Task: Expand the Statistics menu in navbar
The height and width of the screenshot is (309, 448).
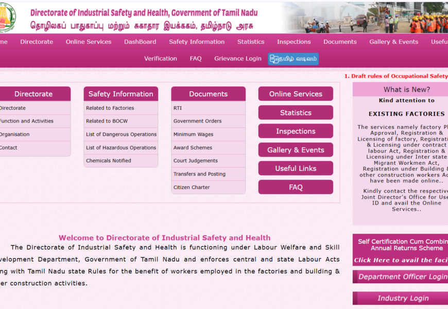Action: (251, 42)
